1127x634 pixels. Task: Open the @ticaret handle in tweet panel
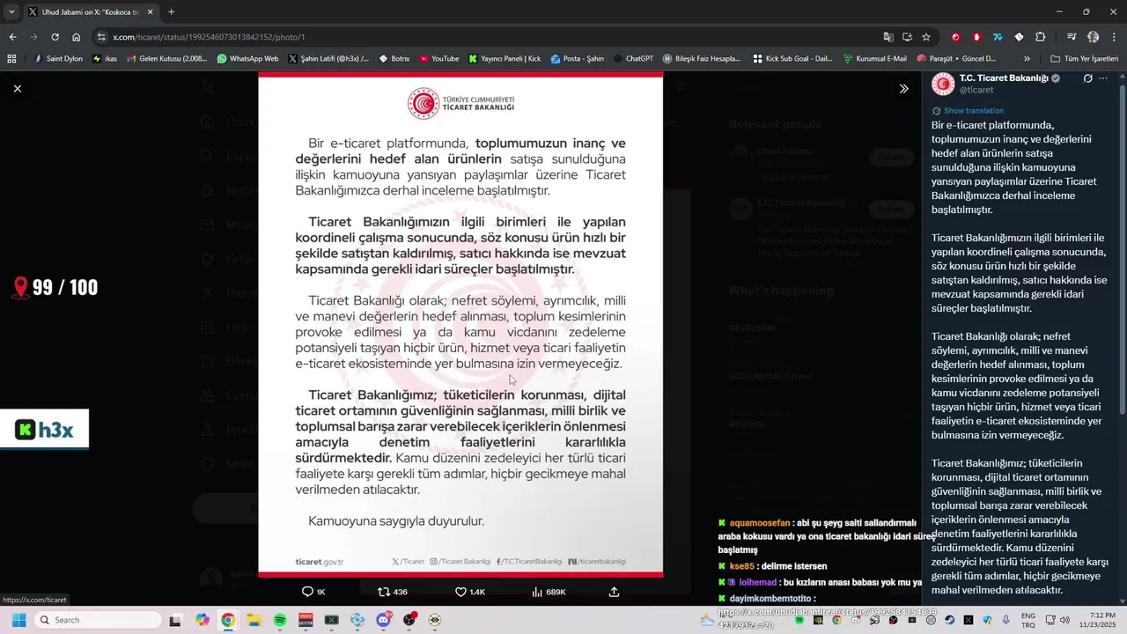point(976,90)
